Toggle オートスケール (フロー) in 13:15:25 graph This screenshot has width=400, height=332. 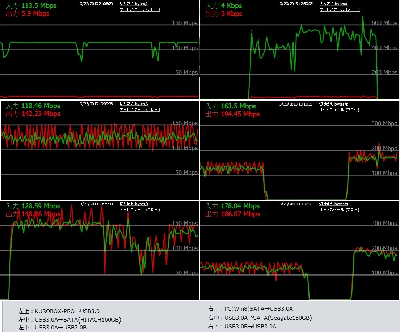(339, 110)
